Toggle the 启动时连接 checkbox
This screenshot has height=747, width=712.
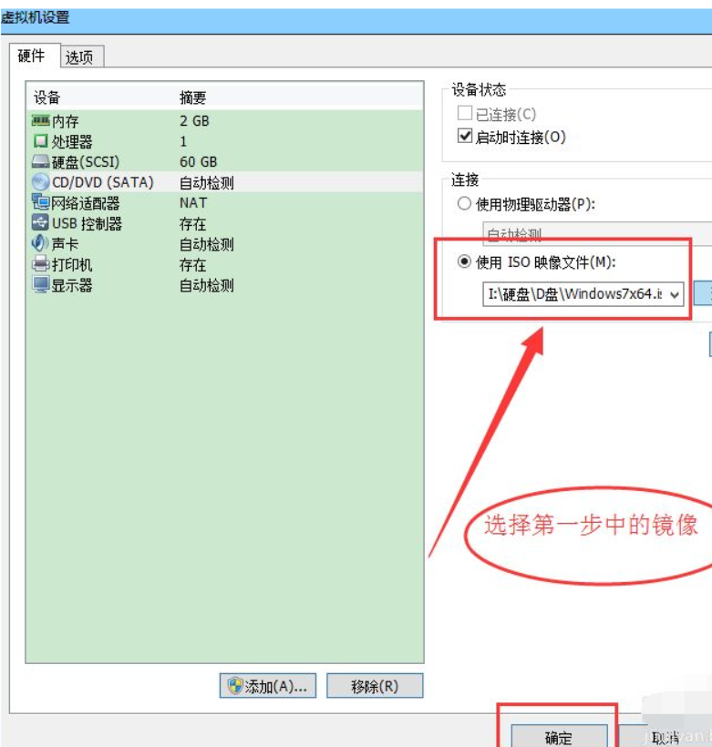click(465, 137)
